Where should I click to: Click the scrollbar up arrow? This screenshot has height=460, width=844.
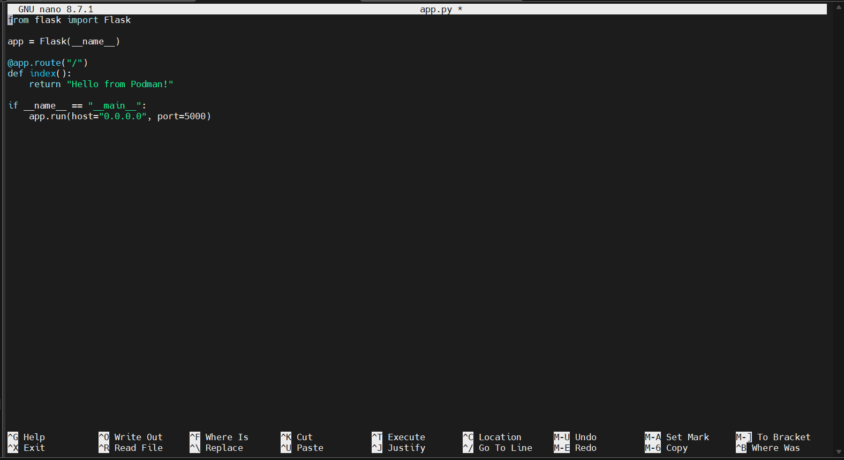tap(839, 7)
